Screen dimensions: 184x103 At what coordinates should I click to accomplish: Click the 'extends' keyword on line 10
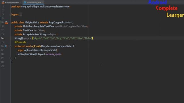44,22
